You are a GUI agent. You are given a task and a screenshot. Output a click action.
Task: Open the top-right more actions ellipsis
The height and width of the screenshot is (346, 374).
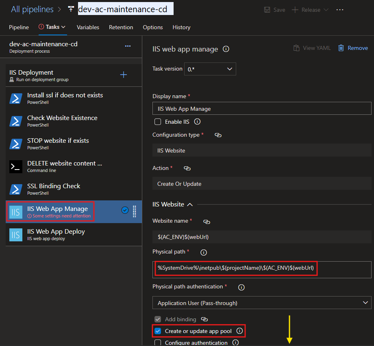coord(340,10)
